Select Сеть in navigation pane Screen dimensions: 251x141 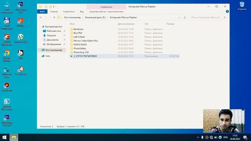coord(47,56)
